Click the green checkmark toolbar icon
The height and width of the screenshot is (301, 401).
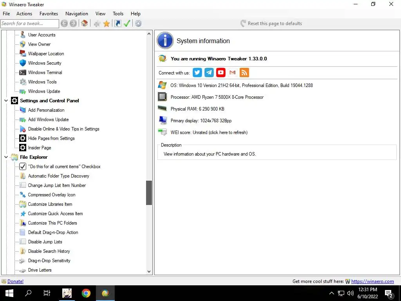point(127,24)
